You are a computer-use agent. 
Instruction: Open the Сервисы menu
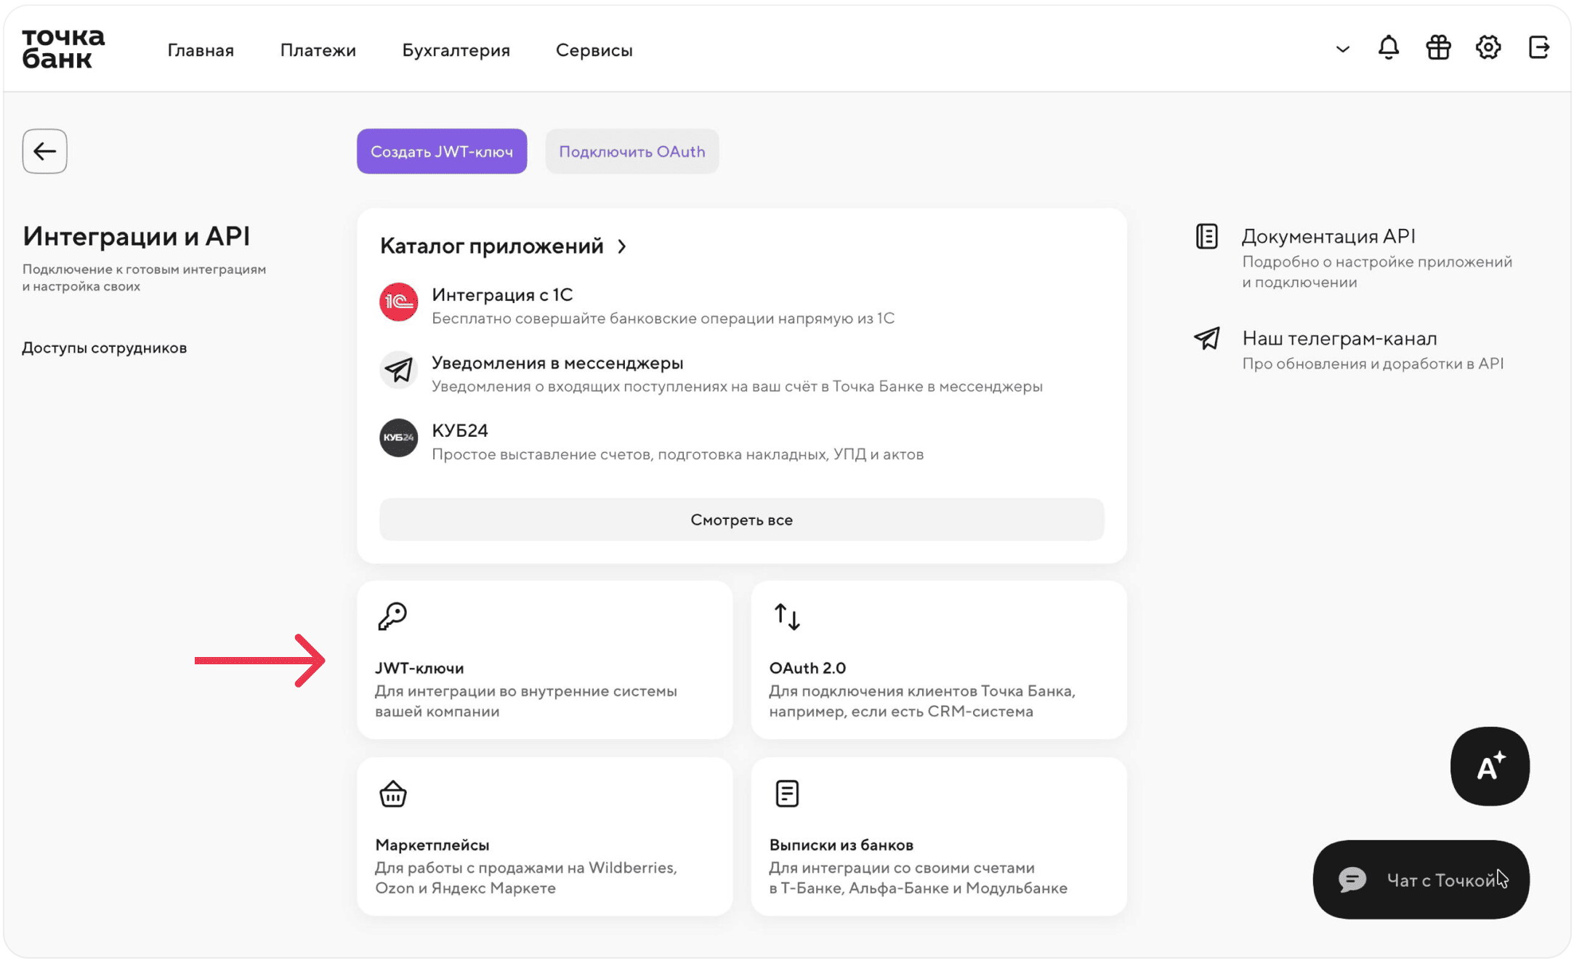[x=594, y=50]
